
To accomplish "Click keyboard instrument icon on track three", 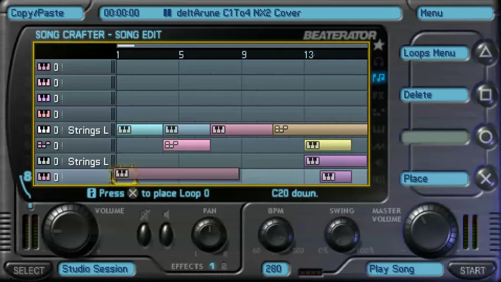I will [44, 98].
